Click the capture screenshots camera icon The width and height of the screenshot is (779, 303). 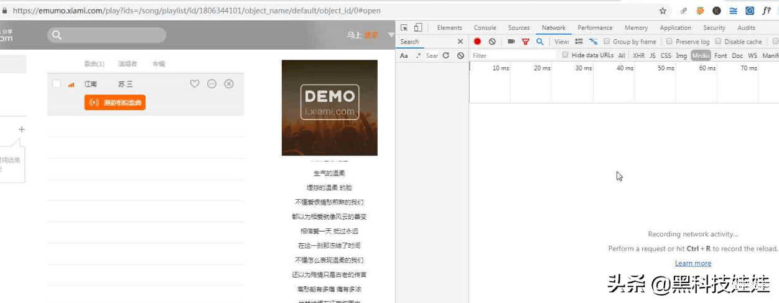point(511,42)
